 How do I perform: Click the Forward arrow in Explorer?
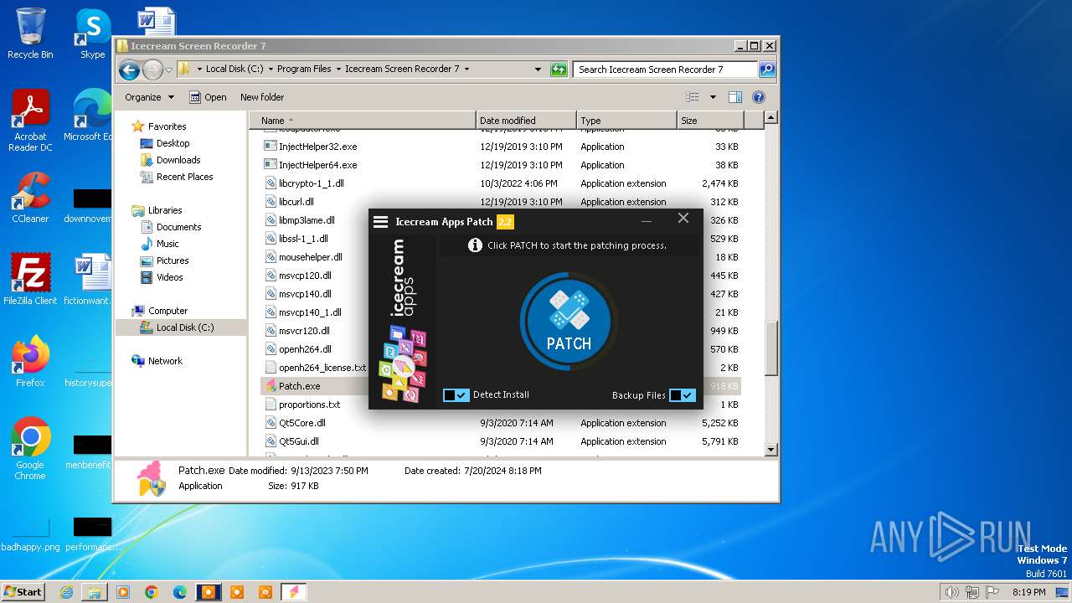click(152, 70)
